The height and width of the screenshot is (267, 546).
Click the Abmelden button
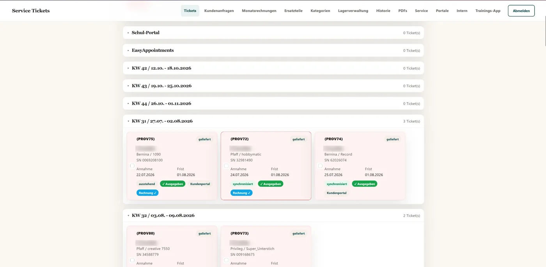521,11
